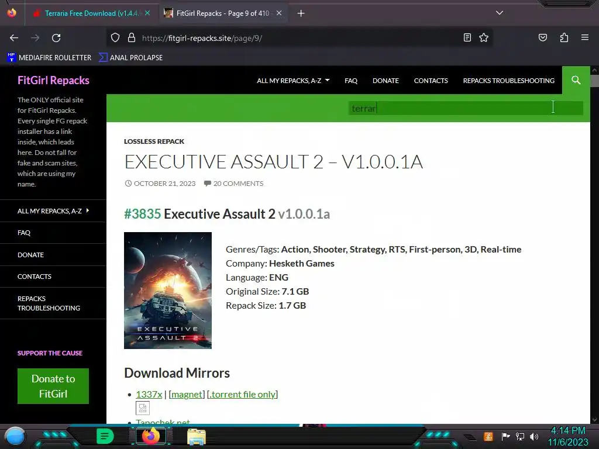Click the broken image placeholder icon

143,407
